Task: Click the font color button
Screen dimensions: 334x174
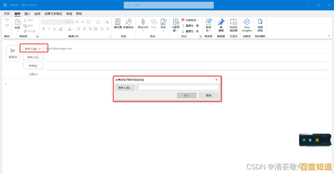Action: [x=70, y=29]
